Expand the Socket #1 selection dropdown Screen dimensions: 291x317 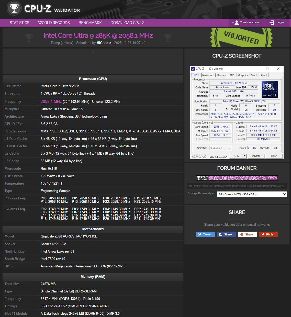(x=220, y=148)
